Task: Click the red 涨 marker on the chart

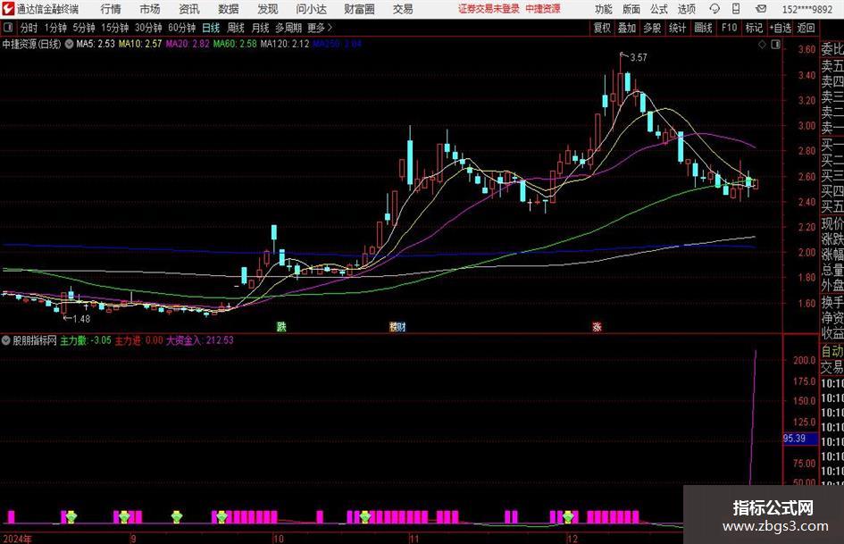Action: click(x=597, y=326)
